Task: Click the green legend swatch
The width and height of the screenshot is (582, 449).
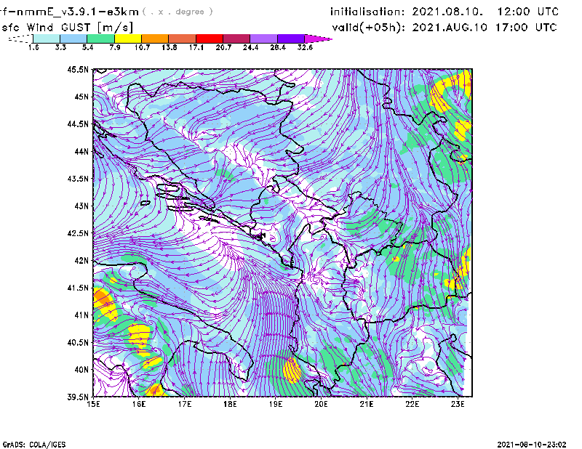Action: point(100,39)
